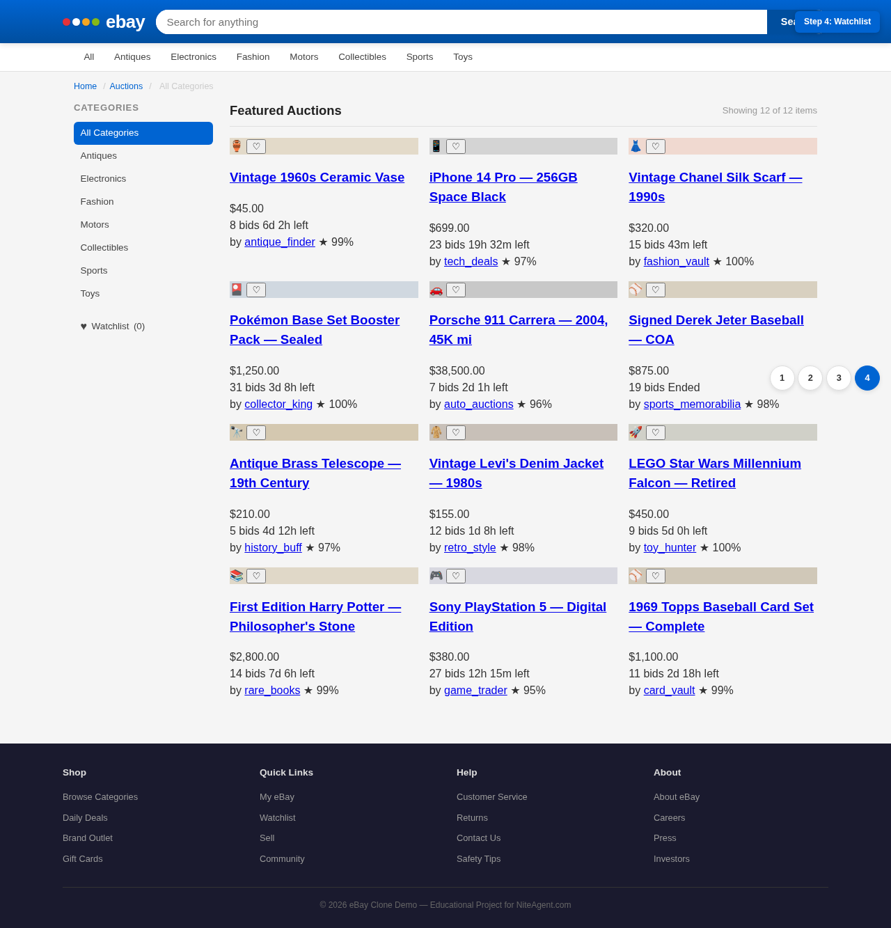The height and width of the screenshot is (928, 891).
Task: Click the $38,500.00 price text
Action: 457,371
